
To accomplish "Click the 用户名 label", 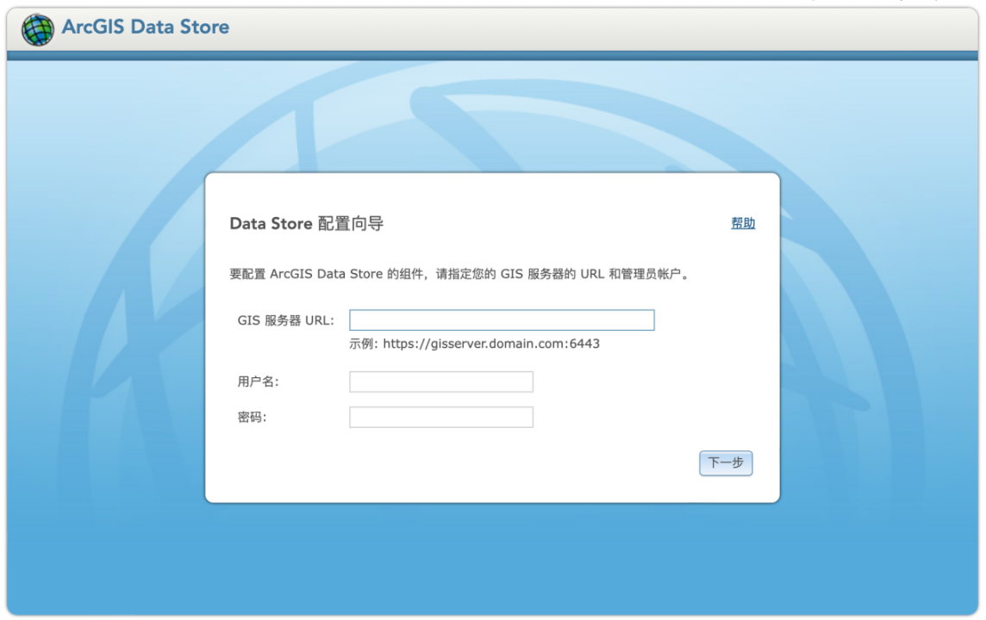I will (x=258, y=381).
